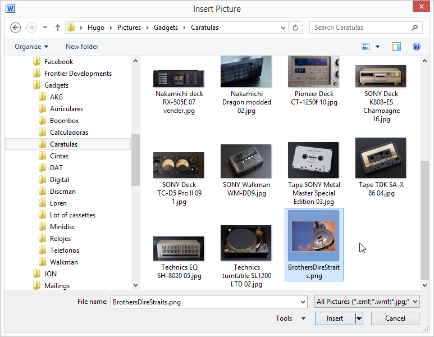Click Hugo in the address path
Image resolution: width=434 pixels, height=337 pixels.
[x=96, y=28]
